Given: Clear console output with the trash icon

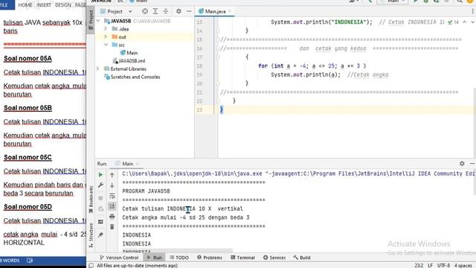Looking at the screenshot, I should tap(112, 227).
